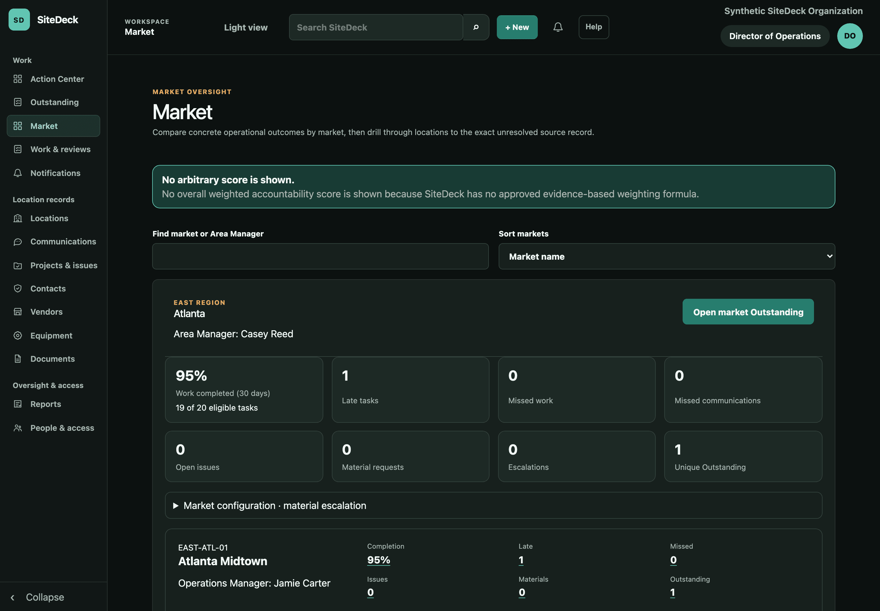This screenshot has width=880, height=611.
Task: Open the top bar notification bell
Action: [x=558, y=27]
